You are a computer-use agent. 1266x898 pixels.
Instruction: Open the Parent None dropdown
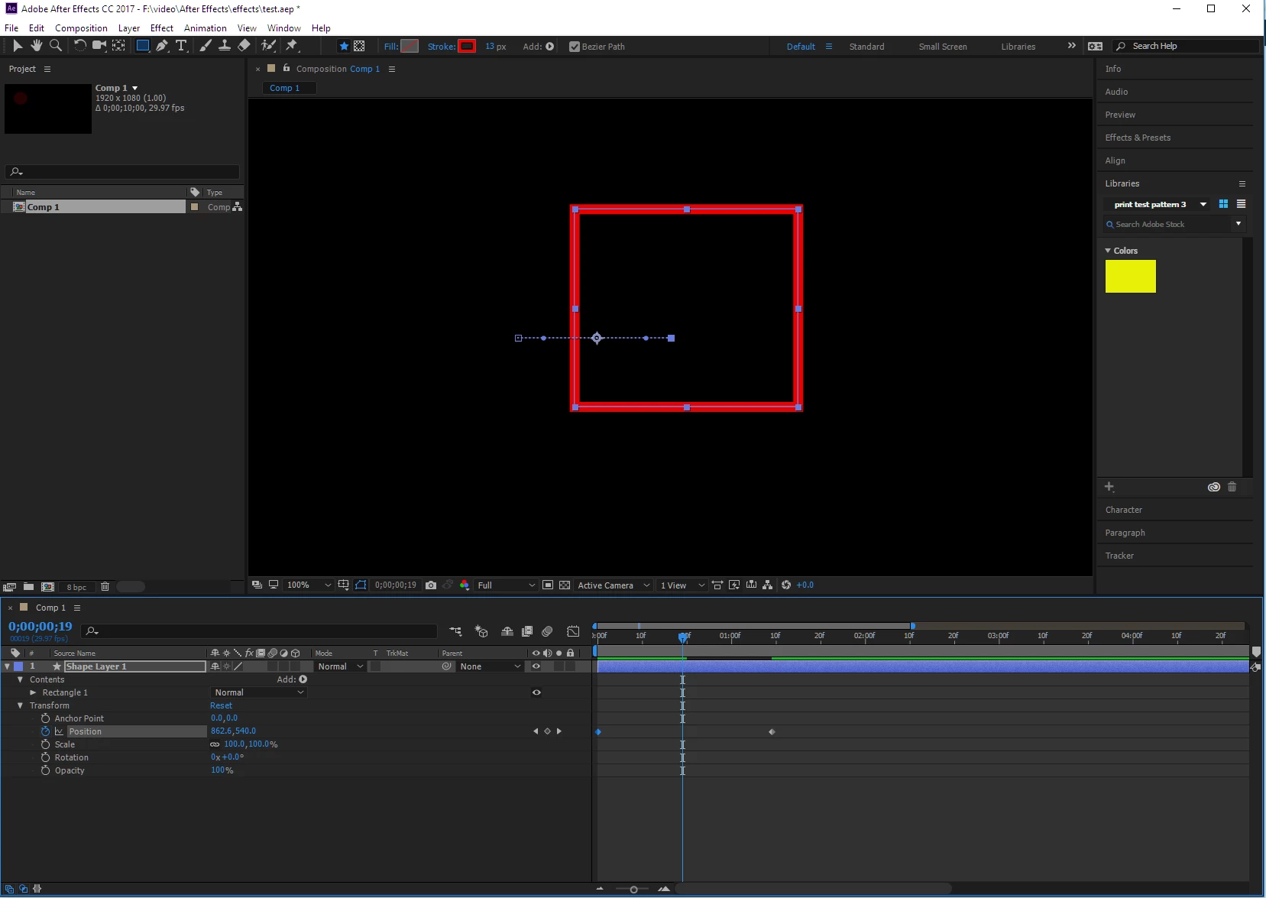pos(490,666)
